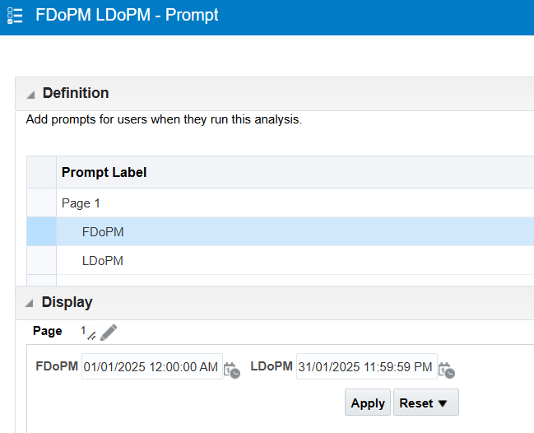This screenshot has width=534, height=433.
Task: Click the FDoPM LDoPM - Prompt title
Action: (127, 16)
